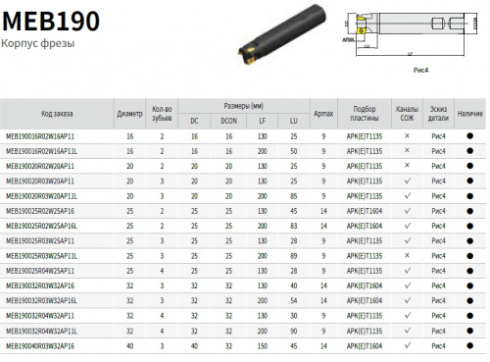The height and width of the screenshot is (362, 490).
Task: Click LU value 89 in MEB190025R03W25AP11L row
Action: [x=294, y=256]
